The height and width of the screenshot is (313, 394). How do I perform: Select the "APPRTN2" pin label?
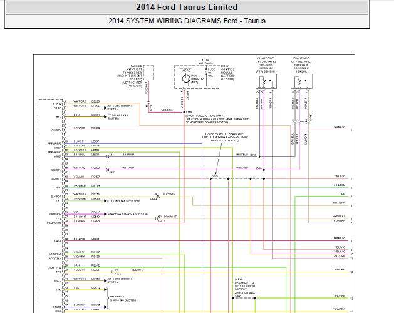point(55,254)
